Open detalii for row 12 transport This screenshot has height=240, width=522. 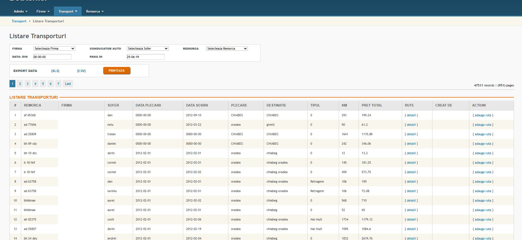coord(411,219)
